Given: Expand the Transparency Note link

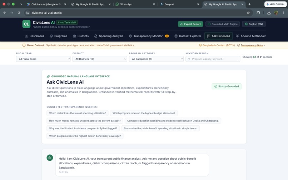Looking at the screenshot, I should [x=252, y=45].
